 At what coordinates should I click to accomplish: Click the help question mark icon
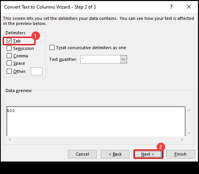[171, 7]
